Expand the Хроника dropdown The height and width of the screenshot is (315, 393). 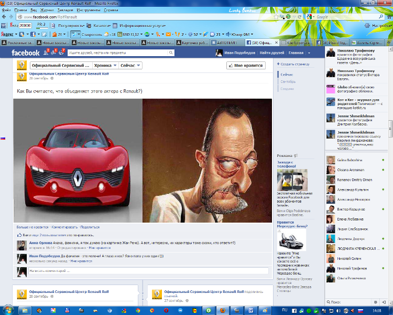105,65
